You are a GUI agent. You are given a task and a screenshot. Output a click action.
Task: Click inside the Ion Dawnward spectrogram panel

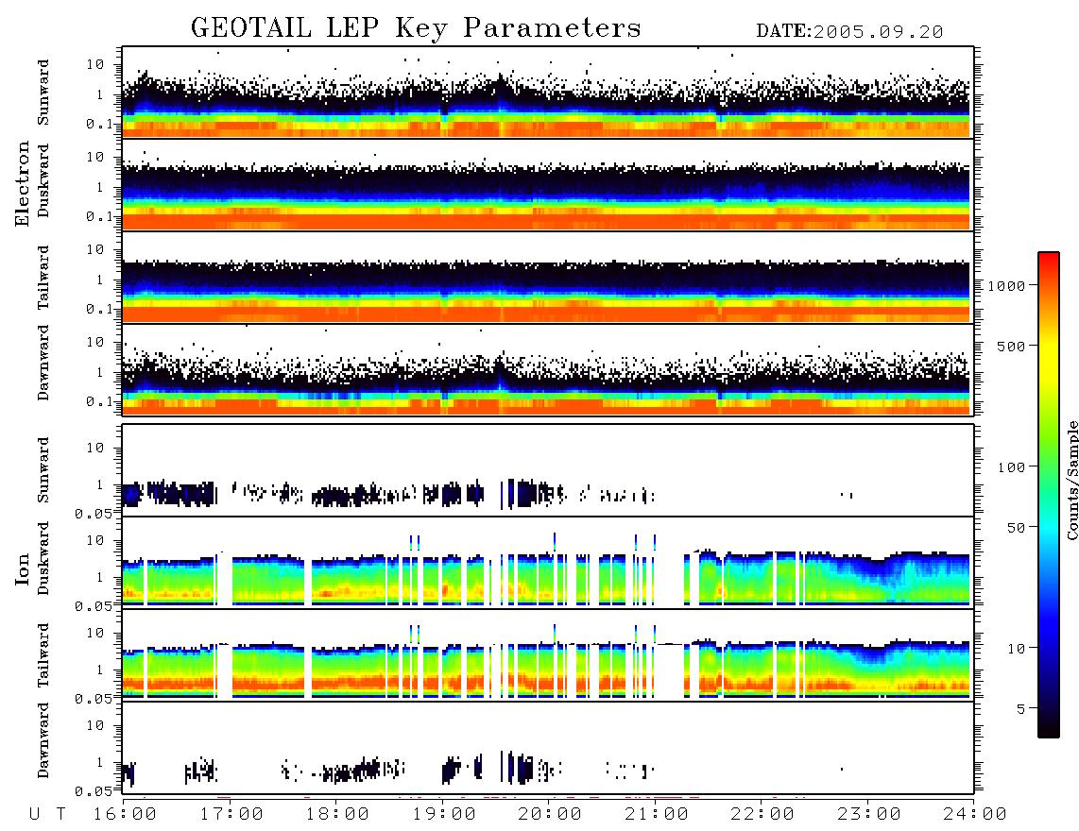click(548, 747)
